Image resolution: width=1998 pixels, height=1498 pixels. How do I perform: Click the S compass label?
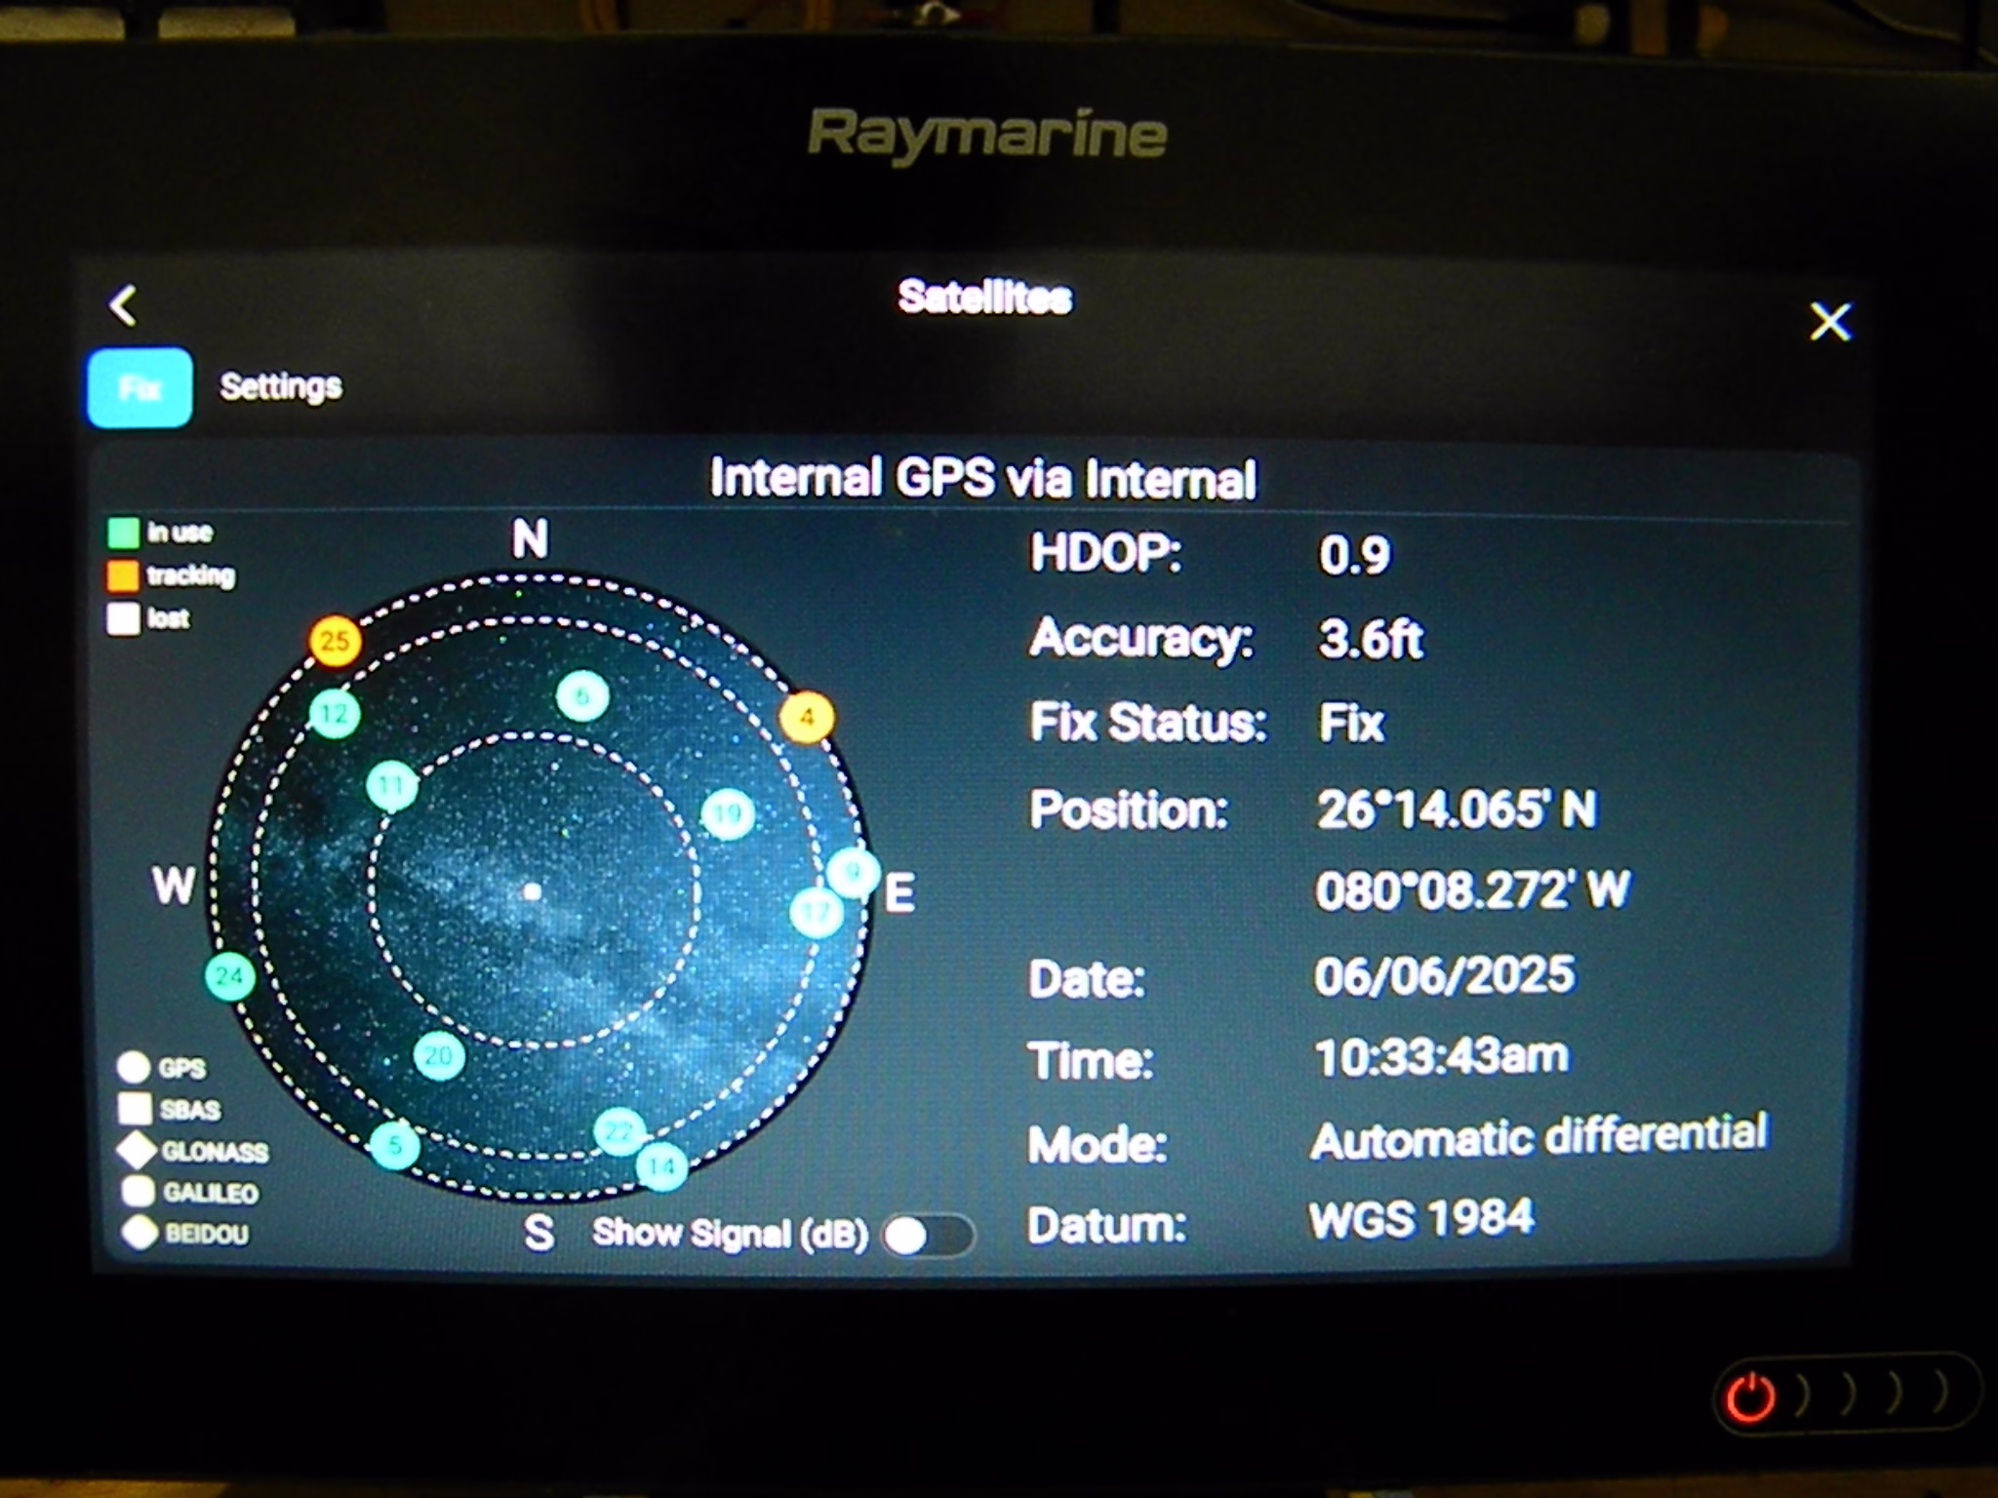539,1233
